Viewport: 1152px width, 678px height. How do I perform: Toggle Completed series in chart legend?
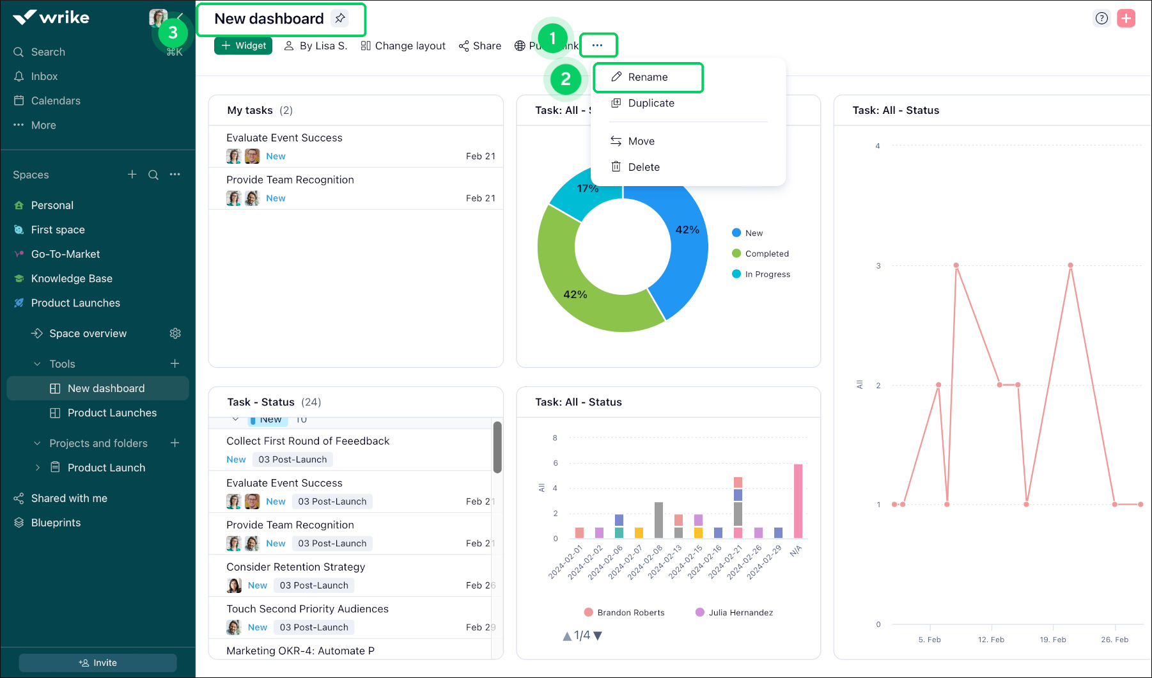[x=761, y=254]
